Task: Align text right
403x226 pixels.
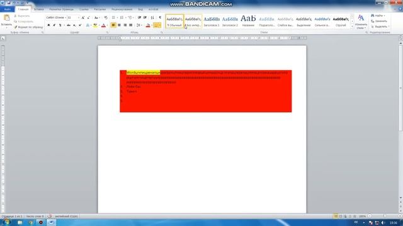Action: [125, 25]
